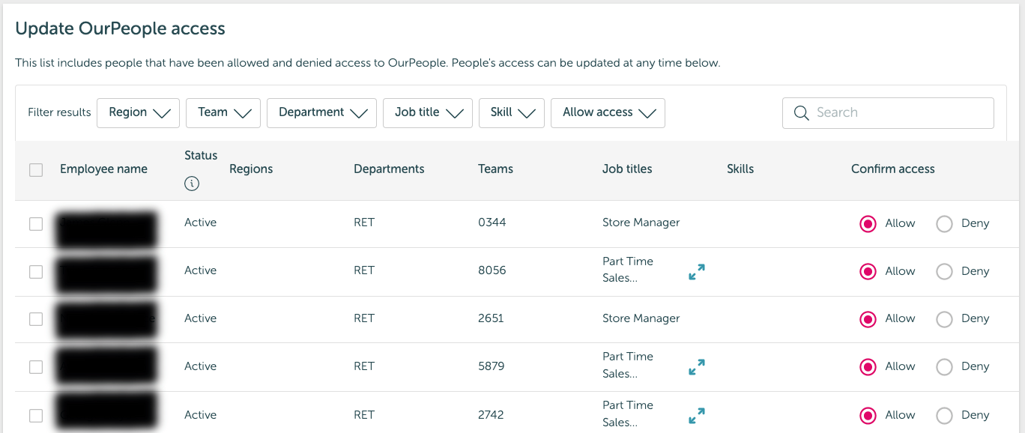
Task: Tick the select-all checkbox in header
Action: tap(36, 170)
